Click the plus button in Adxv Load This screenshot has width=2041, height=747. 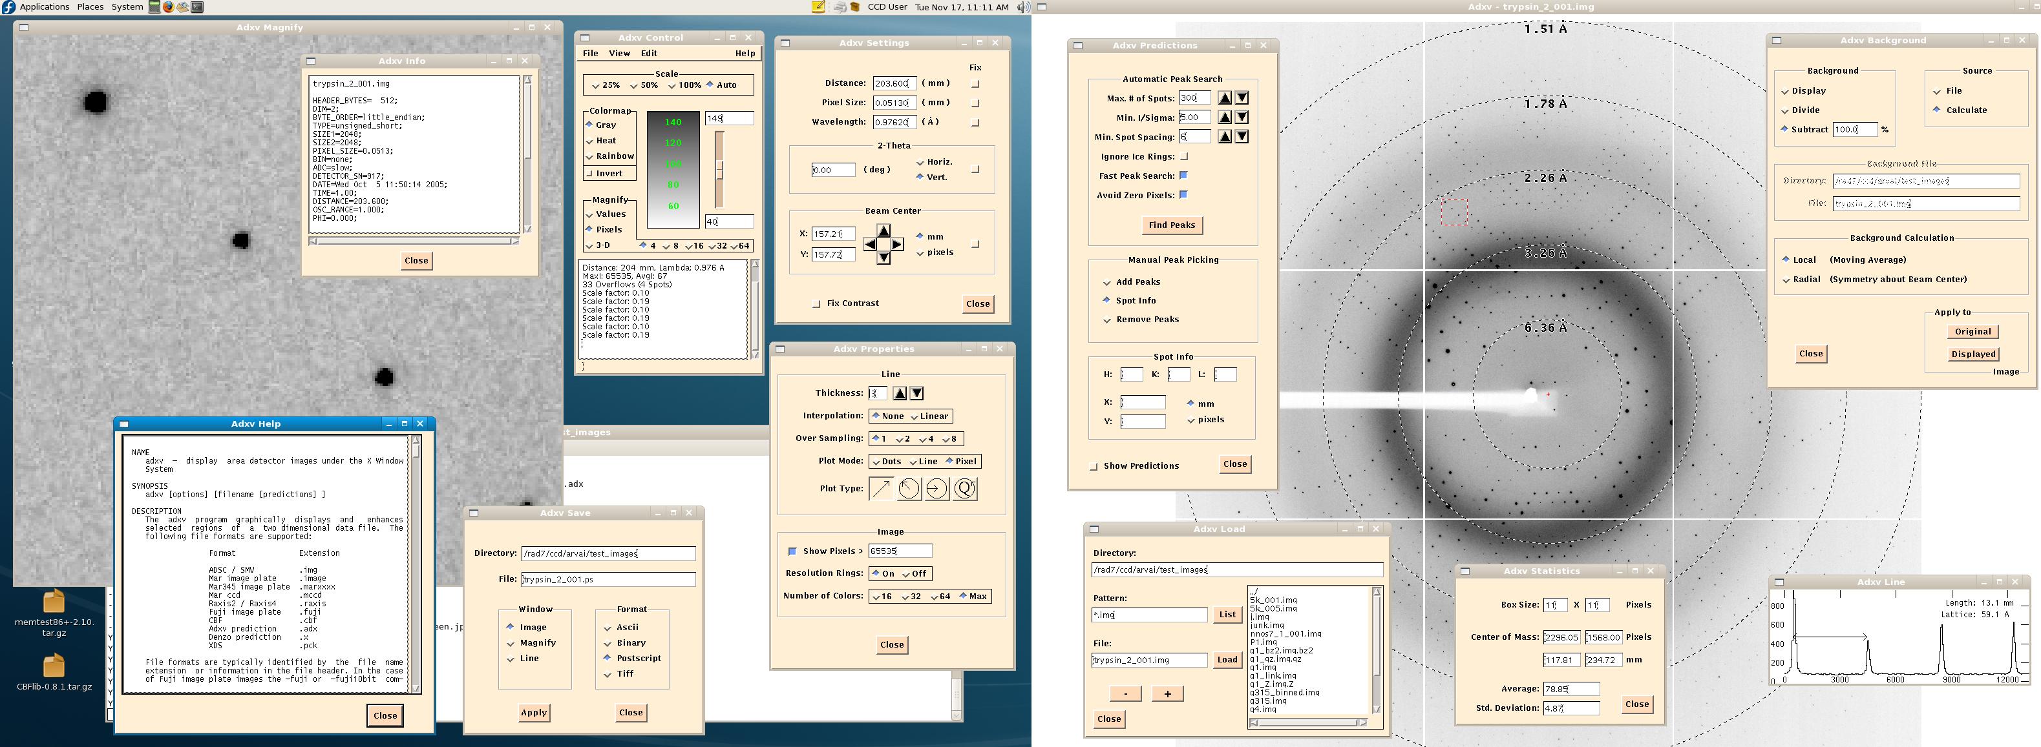click(x=1167, y=694)
